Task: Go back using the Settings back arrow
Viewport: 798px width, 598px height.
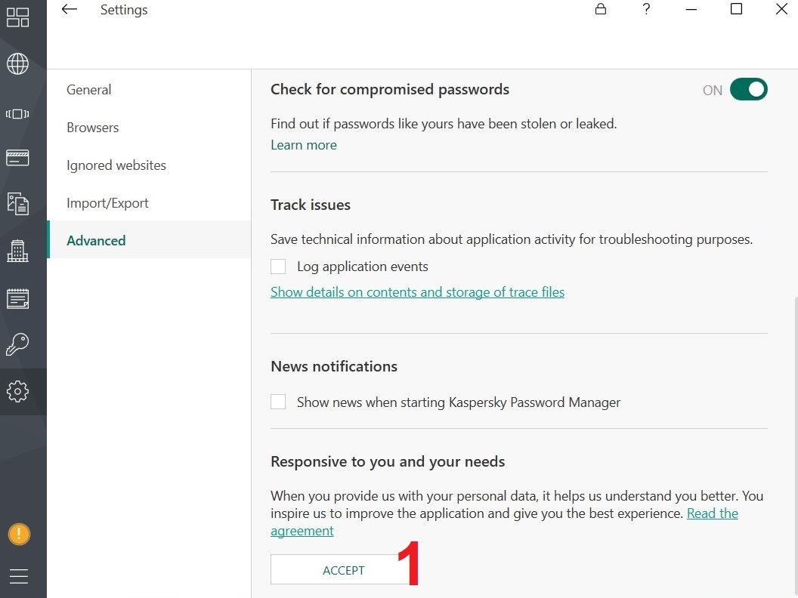Action: click(x=70, y=10)
